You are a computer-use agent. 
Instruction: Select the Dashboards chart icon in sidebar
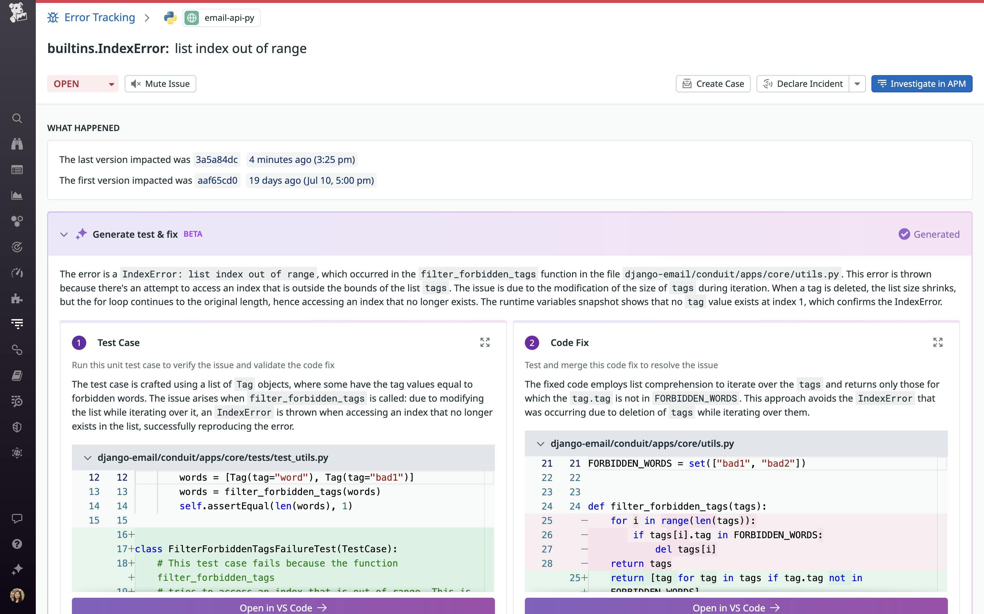[x=17, y=195]
